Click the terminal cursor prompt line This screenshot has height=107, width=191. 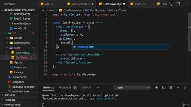(43, 105)
